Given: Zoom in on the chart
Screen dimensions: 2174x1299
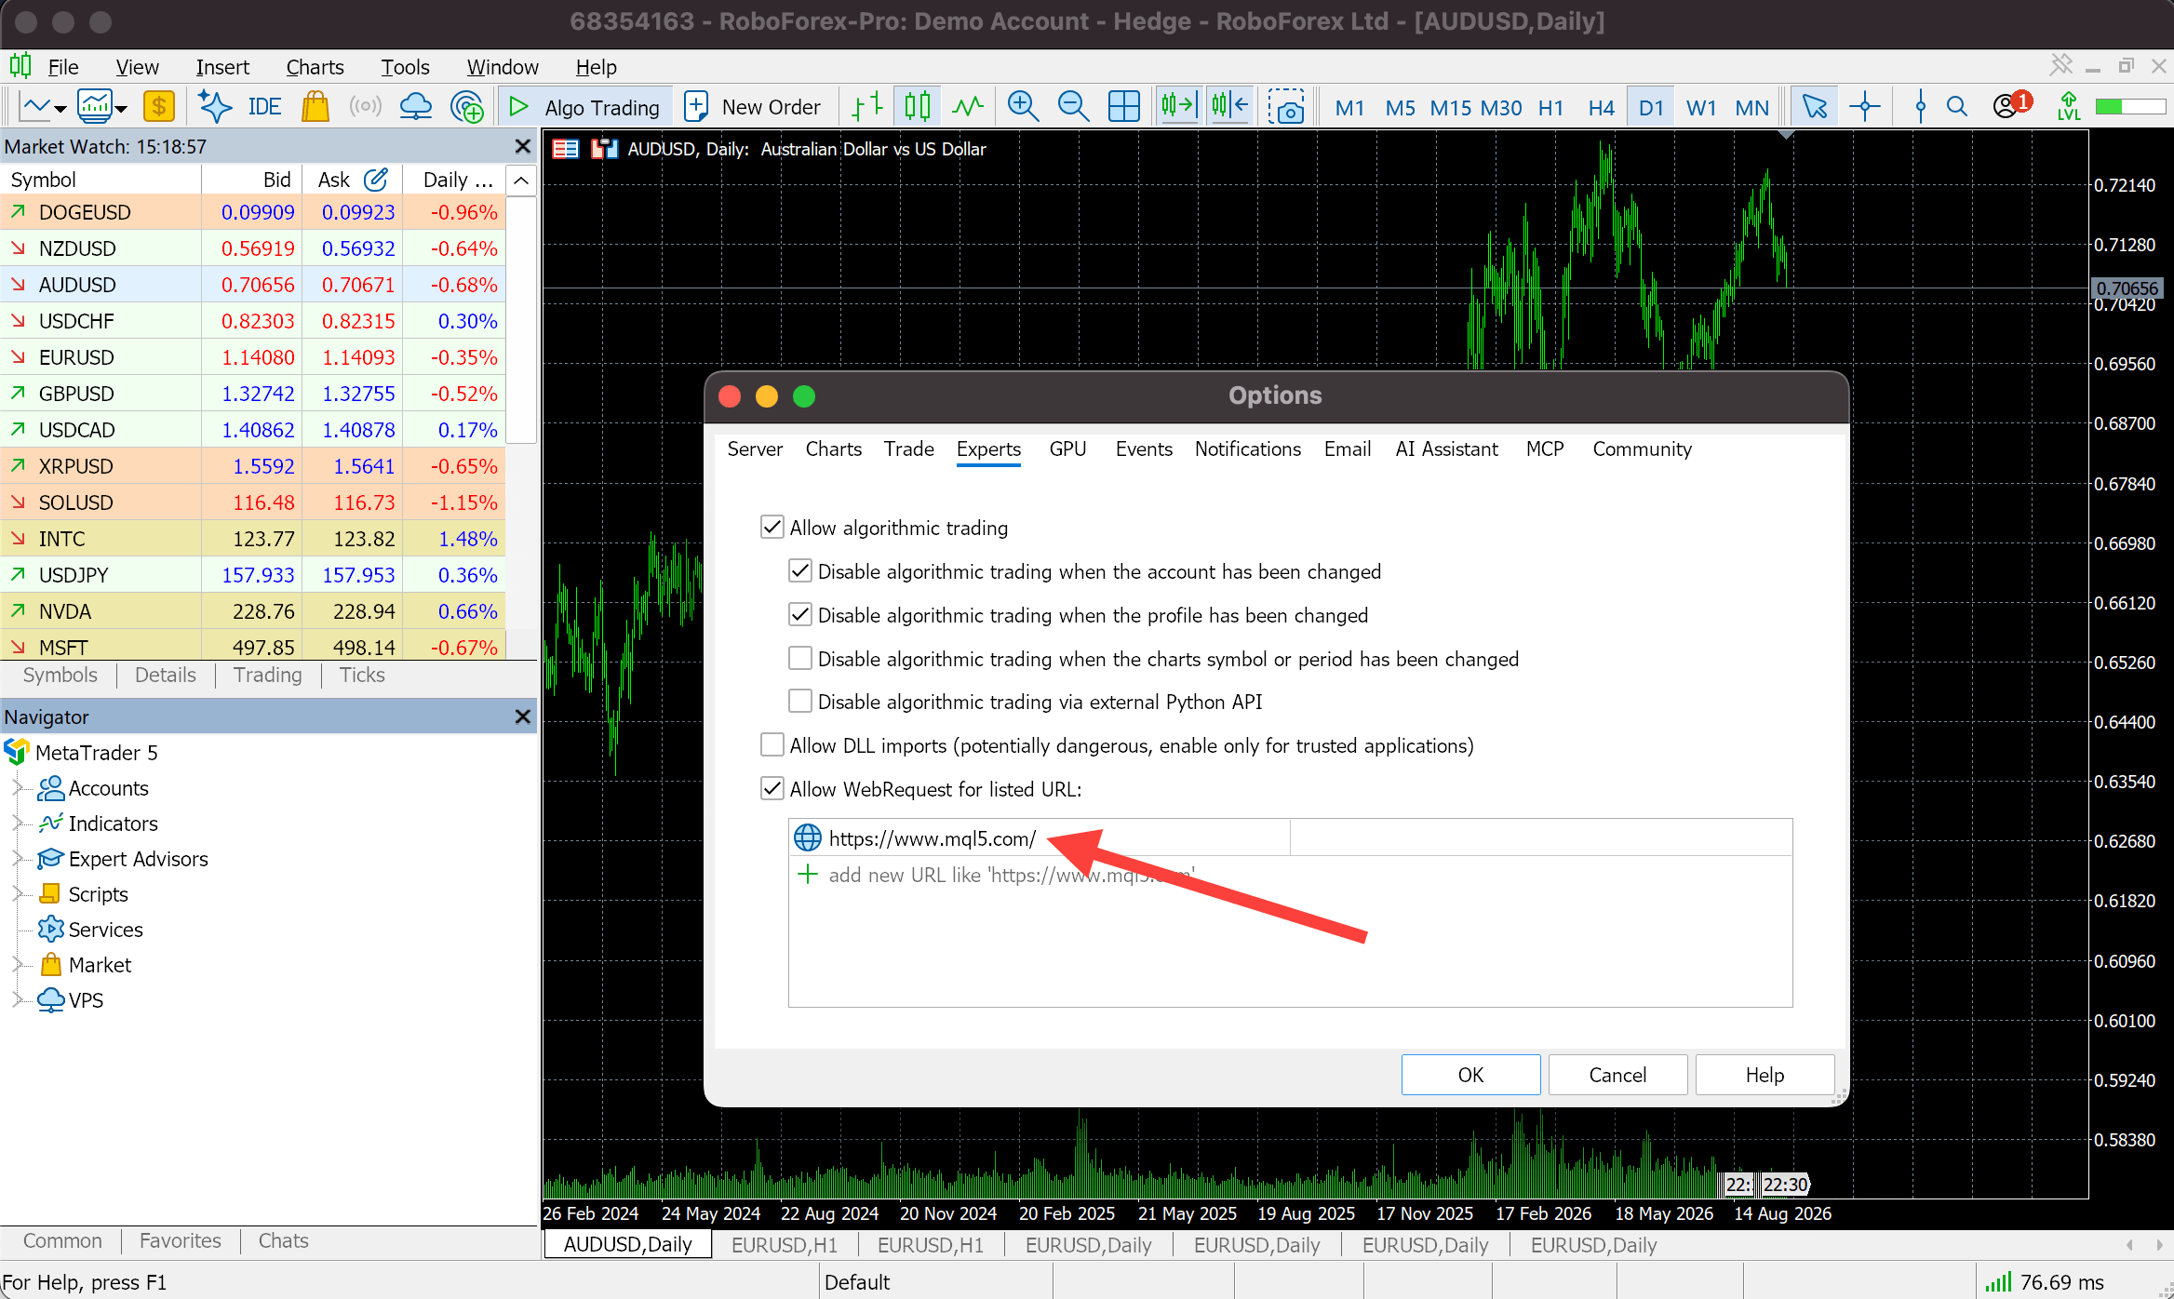Looking at the screenshot, I should 1023,107.
